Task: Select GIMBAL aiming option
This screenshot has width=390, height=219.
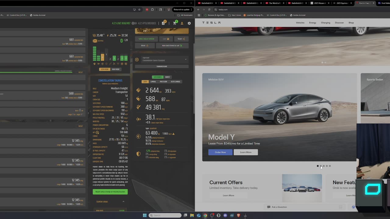Action: click(153, 82)
